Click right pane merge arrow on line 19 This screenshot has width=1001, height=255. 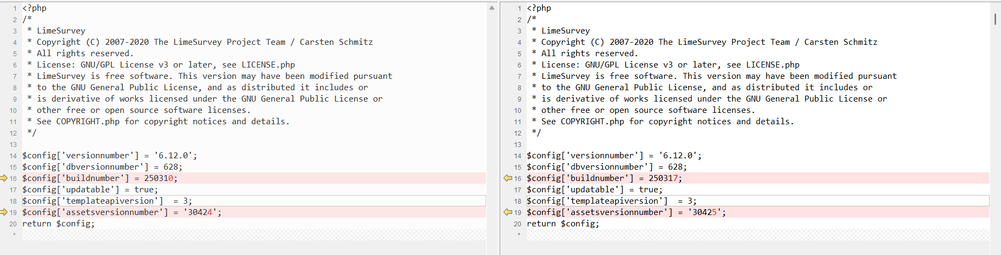pyautogui.click(x=507, y=212)
